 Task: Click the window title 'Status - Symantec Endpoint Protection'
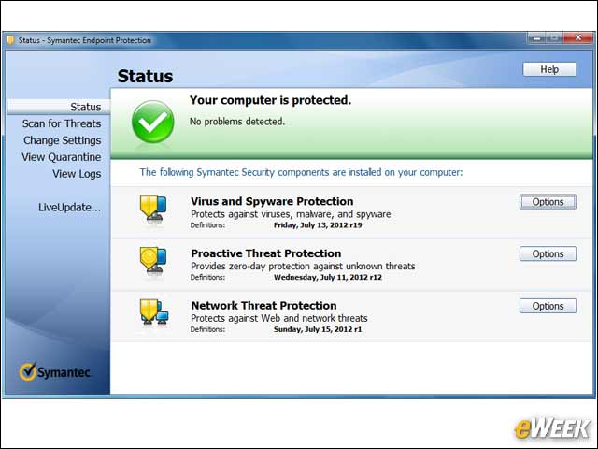tap(85, 40)
